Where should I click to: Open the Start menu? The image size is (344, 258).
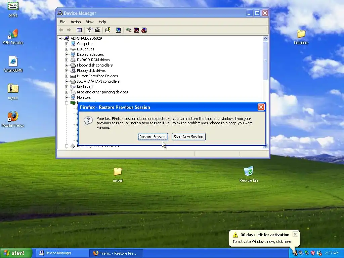click(x=15, y=253)
